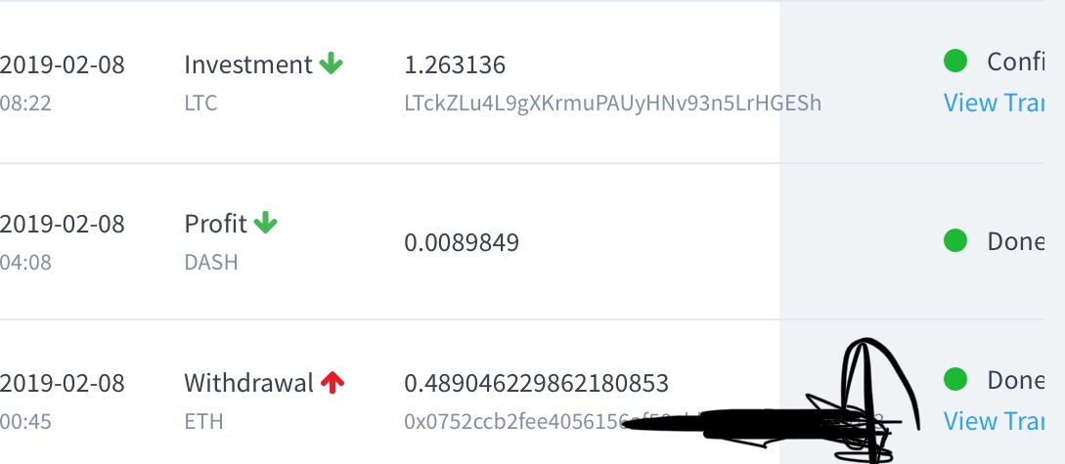This screenshot has height=464, width=1065.
Task: Click the Done status in DASH row
Action: tap(1015, 241)
